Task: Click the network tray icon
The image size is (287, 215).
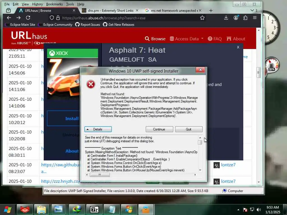Action: (x=252, y=209)
